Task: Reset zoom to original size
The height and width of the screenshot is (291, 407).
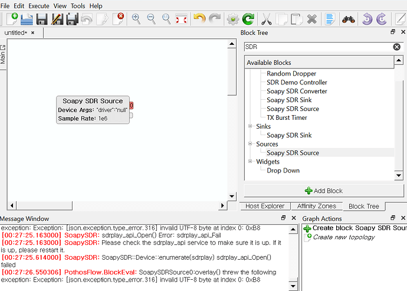Action: pos(166,19)
